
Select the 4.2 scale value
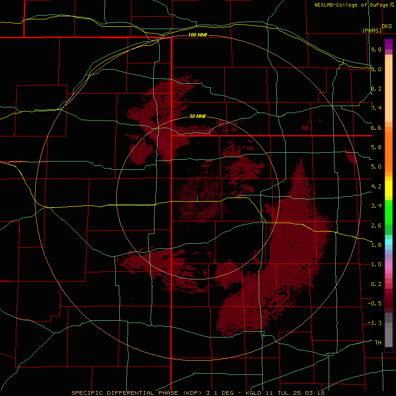pos(376,187)
